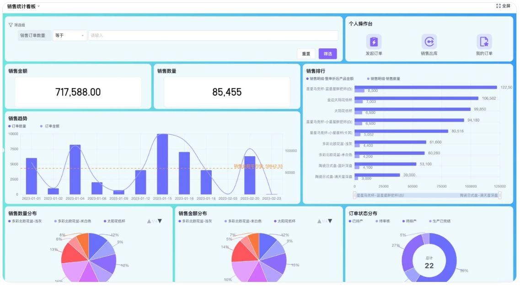Toggle 订单数量 series in 销售趋势 legend
The image size is (520, 286).
pyautogui.click(x=17, y=126)
